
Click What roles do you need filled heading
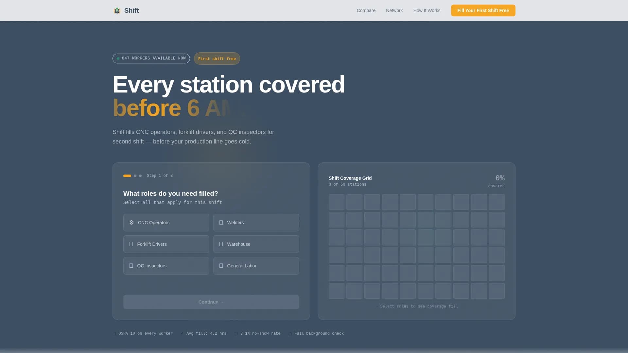tap(170, 193)
